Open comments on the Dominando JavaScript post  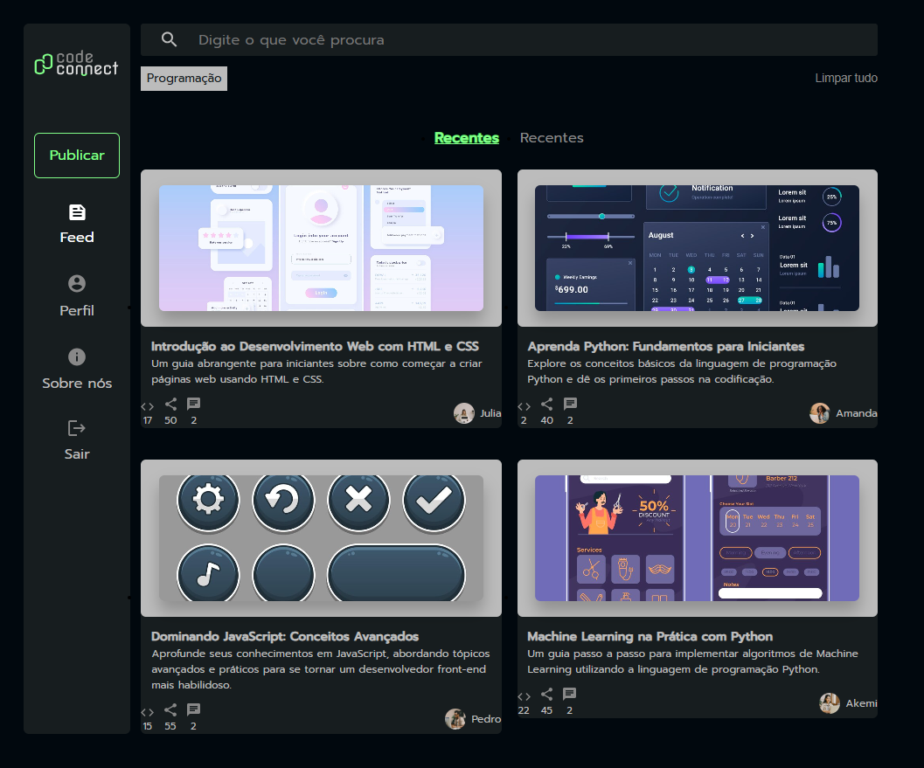coord(193,709)
